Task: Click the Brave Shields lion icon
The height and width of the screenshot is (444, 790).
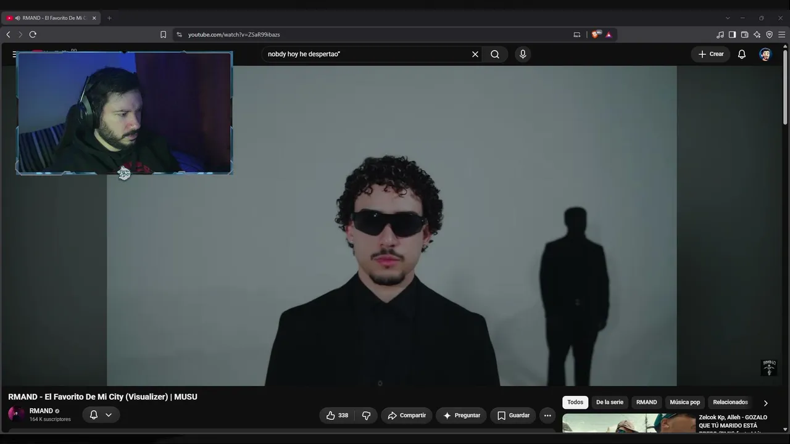Action: (x=596, y=35)
